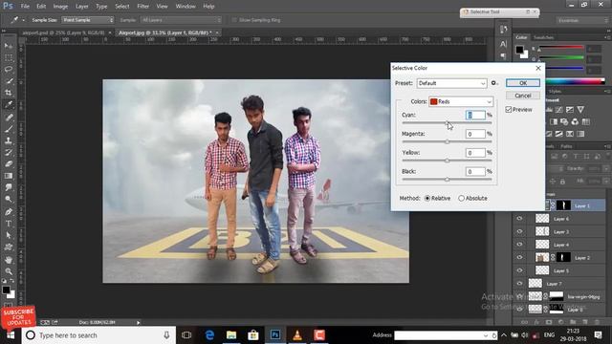Image resolution: width=612 pixels, height=344 pixels.
Task: Open the Sample All Layers dropdown
Action: pos(181,20)
